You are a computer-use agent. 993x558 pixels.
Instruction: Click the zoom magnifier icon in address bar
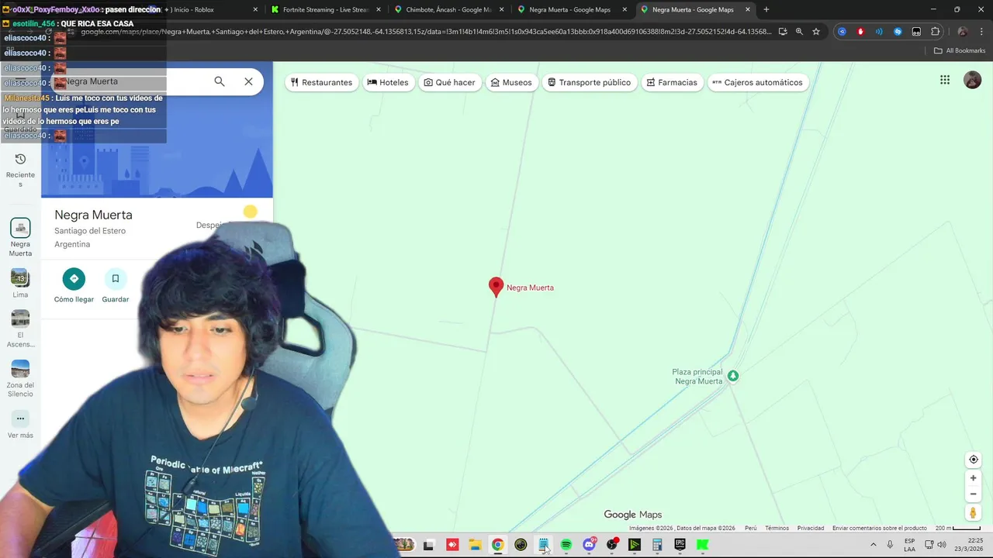coord(799,32)
